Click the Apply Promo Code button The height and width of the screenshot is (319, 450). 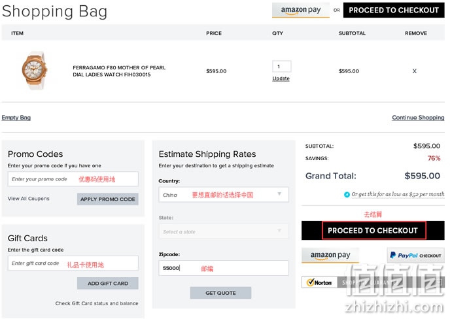[108, 199]
